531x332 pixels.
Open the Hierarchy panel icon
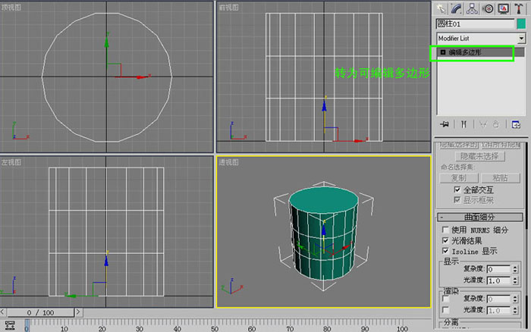472,8
